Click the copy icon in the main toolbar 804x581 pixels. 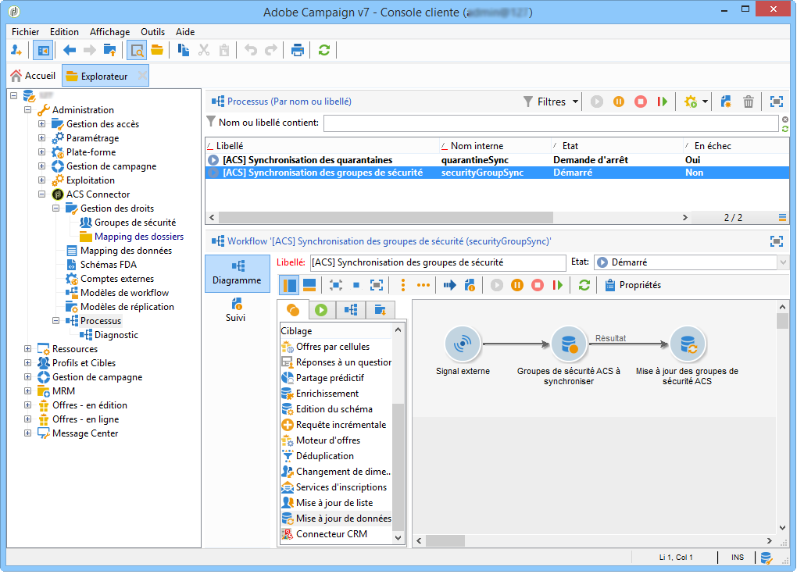[183, 50]
